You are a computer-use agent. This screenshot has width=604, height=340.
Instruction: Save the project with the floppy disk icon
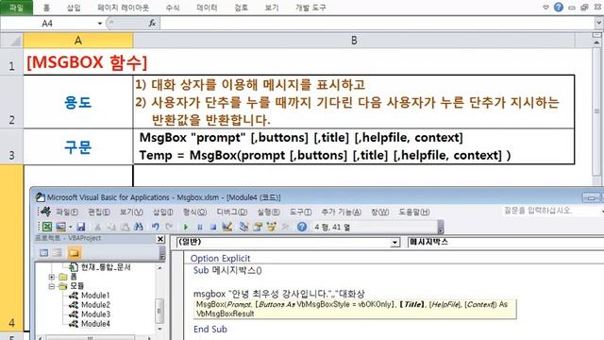[x=80, y=227]
